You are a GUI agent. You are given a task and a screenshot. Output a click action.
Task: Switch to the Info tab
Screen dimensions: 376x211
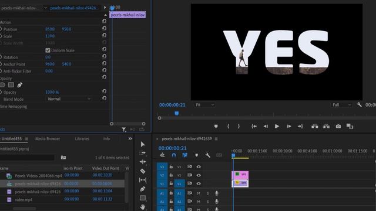[106, 139]
